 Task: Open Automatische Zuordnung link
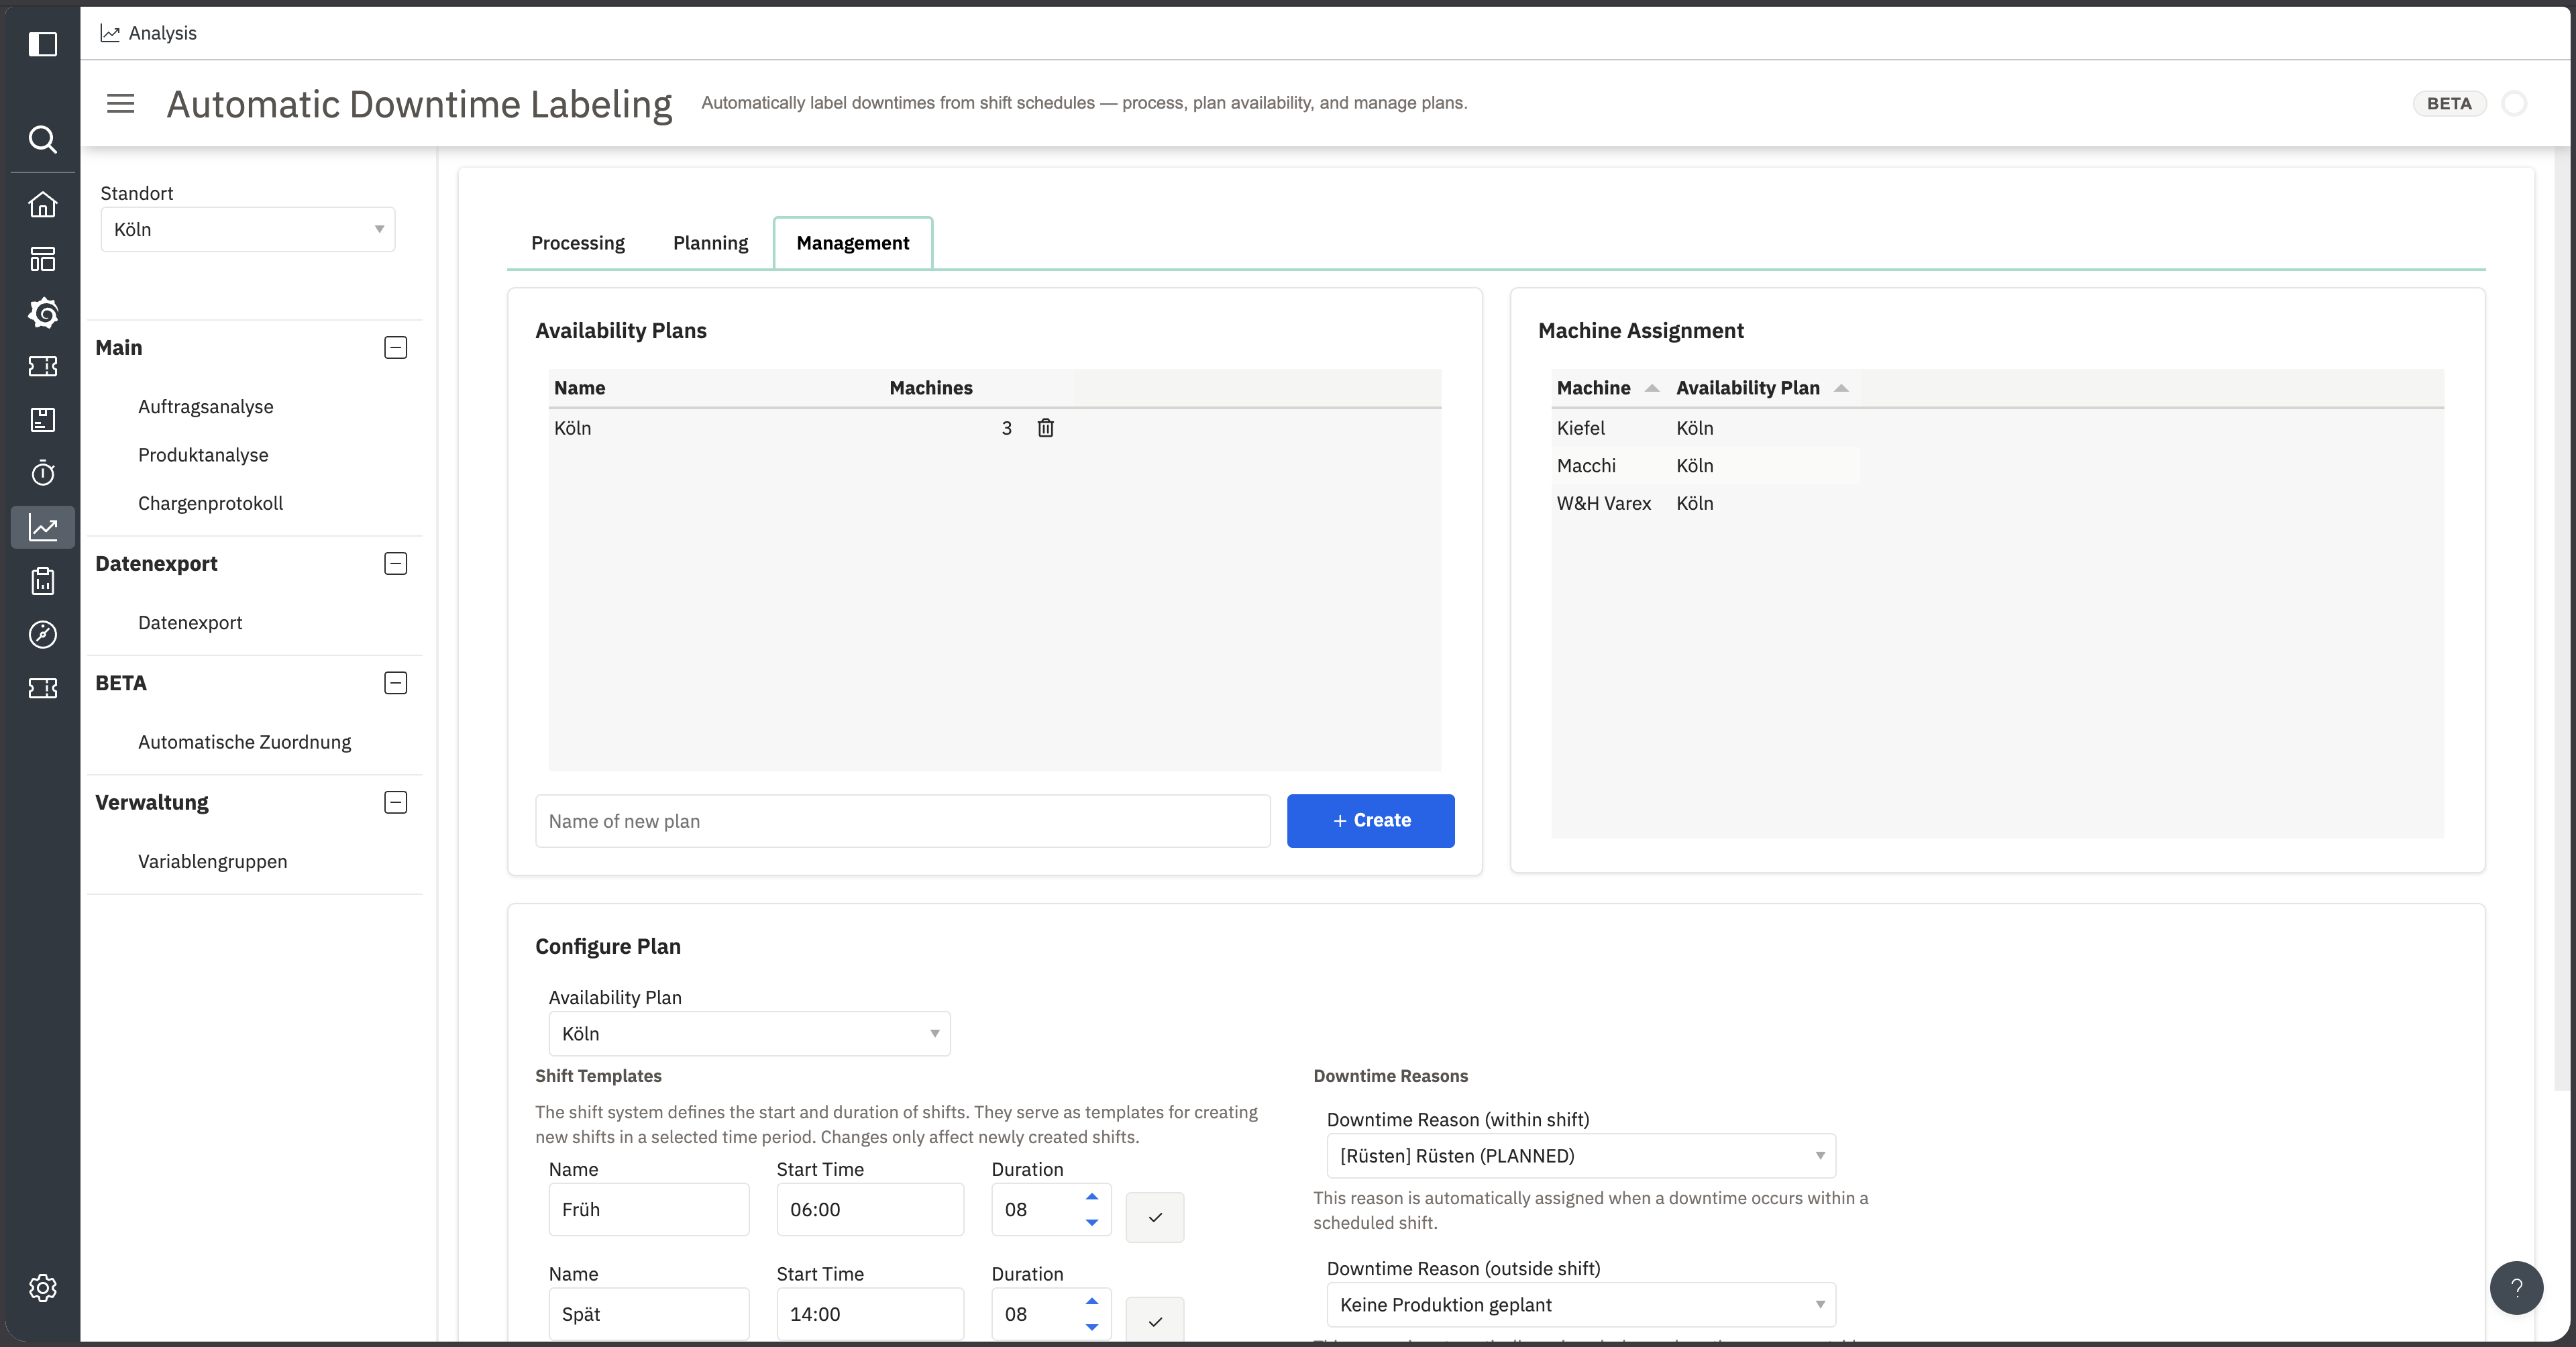[245, 742]
